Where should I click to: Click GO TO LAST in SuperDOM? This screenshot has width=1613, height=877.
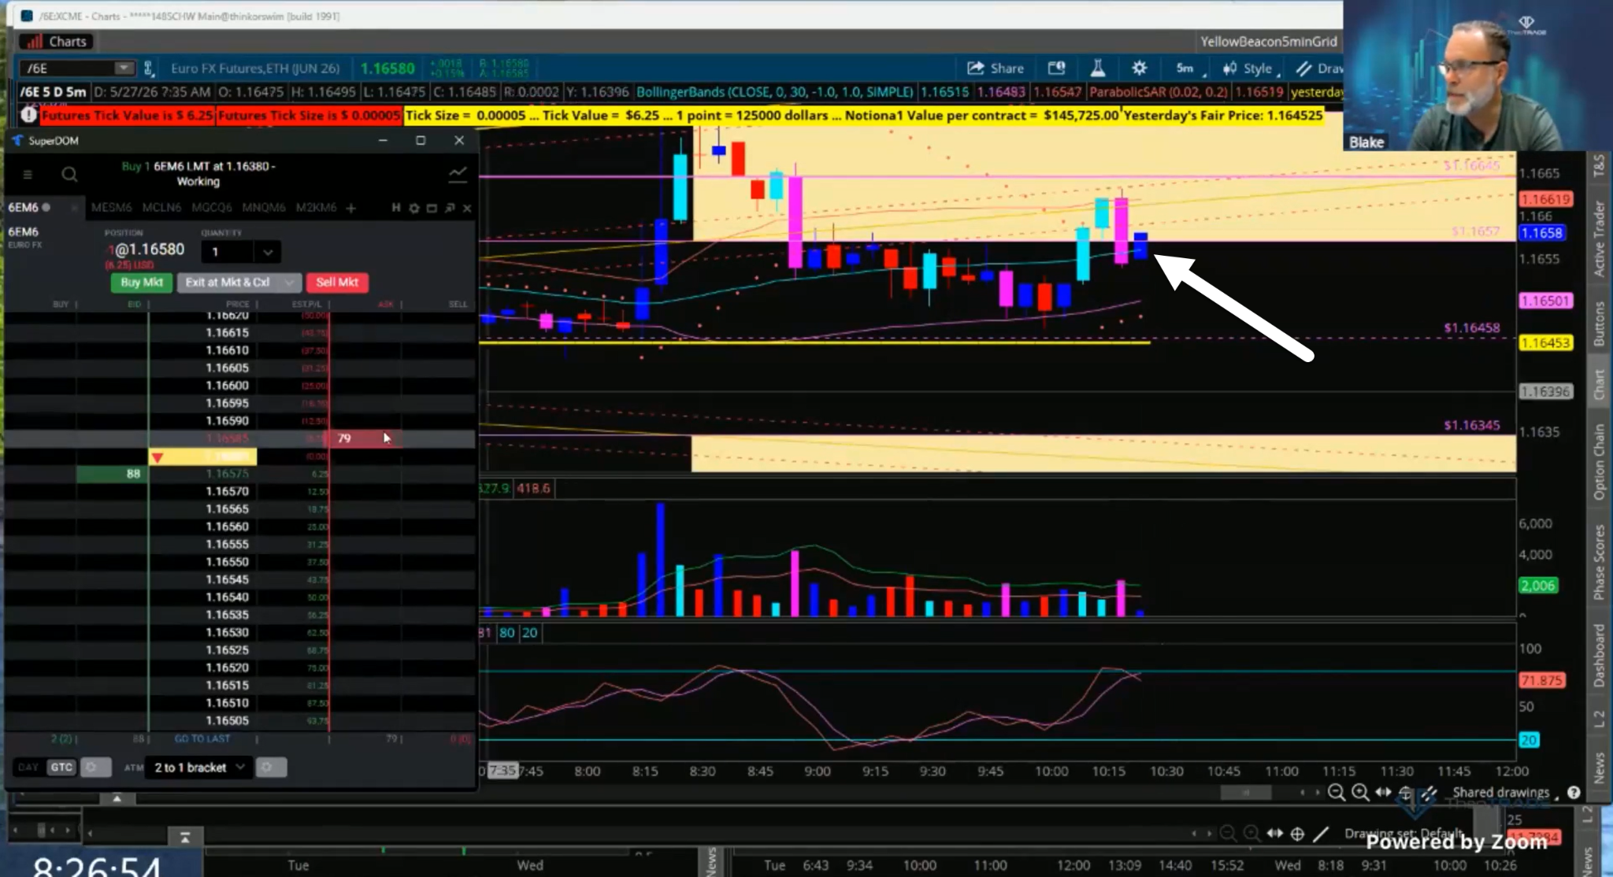[202, 738]
